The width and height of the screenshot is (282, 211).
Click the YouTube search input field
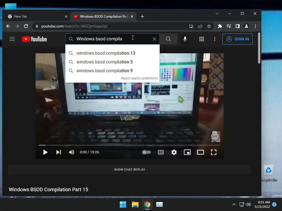pos(112,39)
